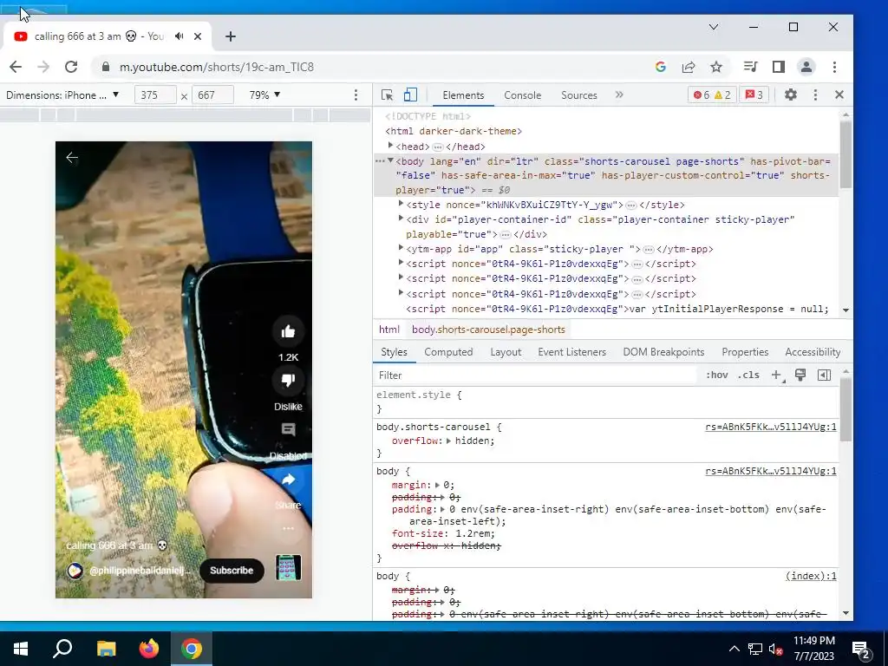888x666 pixels.
Task: Toggle the :hov element state panel
Action: coord(717,375)
